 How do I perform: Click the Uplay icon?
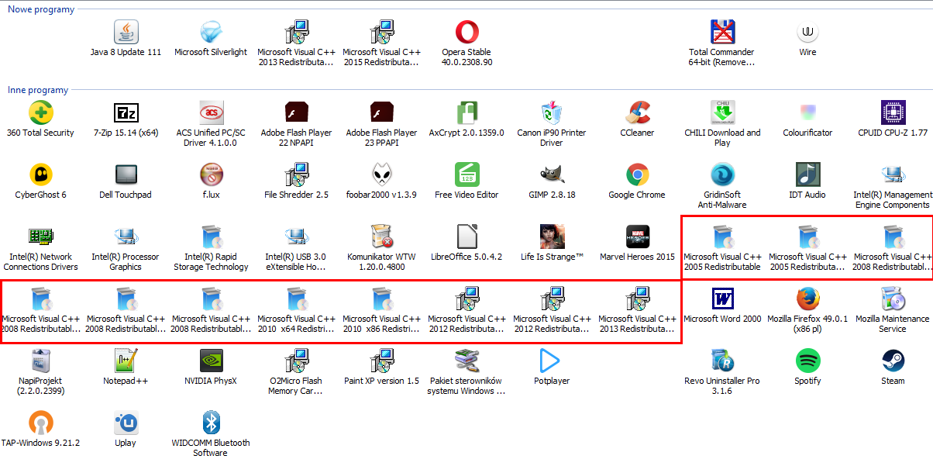126,423
